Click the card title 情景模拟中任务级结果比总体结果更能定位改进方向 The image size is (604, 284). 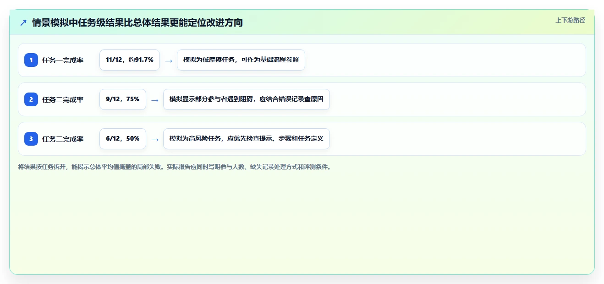click(x=137, y=22)
